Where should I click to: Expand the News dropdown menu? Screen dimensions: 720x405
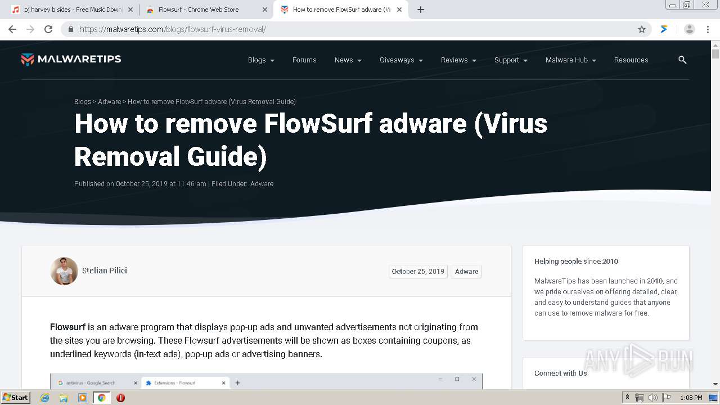click(x=348, y=60)
